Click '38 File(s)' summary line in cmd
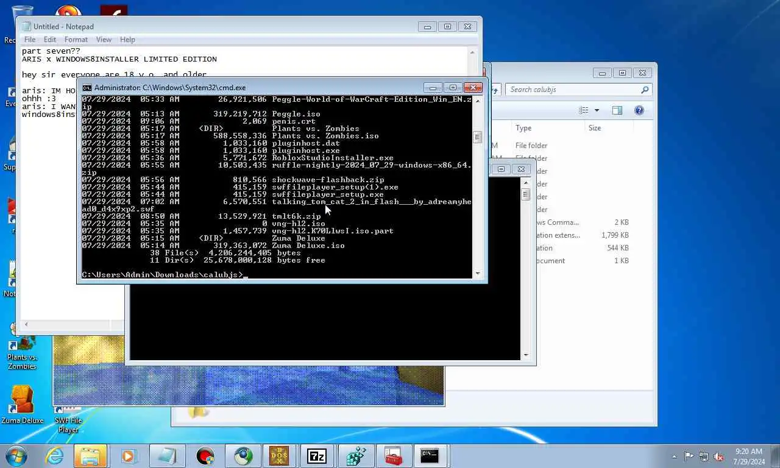Viewport: 780px width, 468px height. [225, 253]
